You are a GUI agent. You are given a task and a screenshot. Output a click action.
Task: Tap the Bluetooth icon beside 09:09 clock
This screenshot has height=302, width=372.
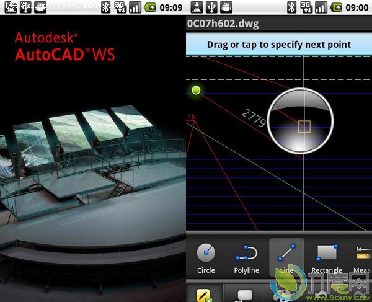point(105,7)
